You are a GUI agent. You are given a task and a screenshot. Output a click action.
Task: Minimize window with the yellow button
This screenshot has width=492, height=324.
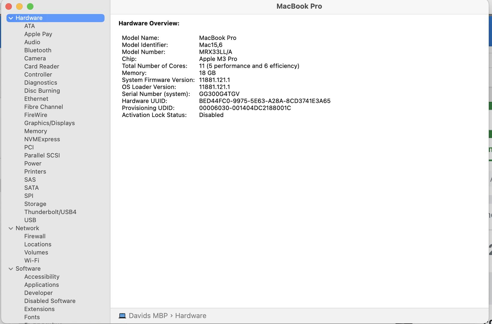coord(19,6)
